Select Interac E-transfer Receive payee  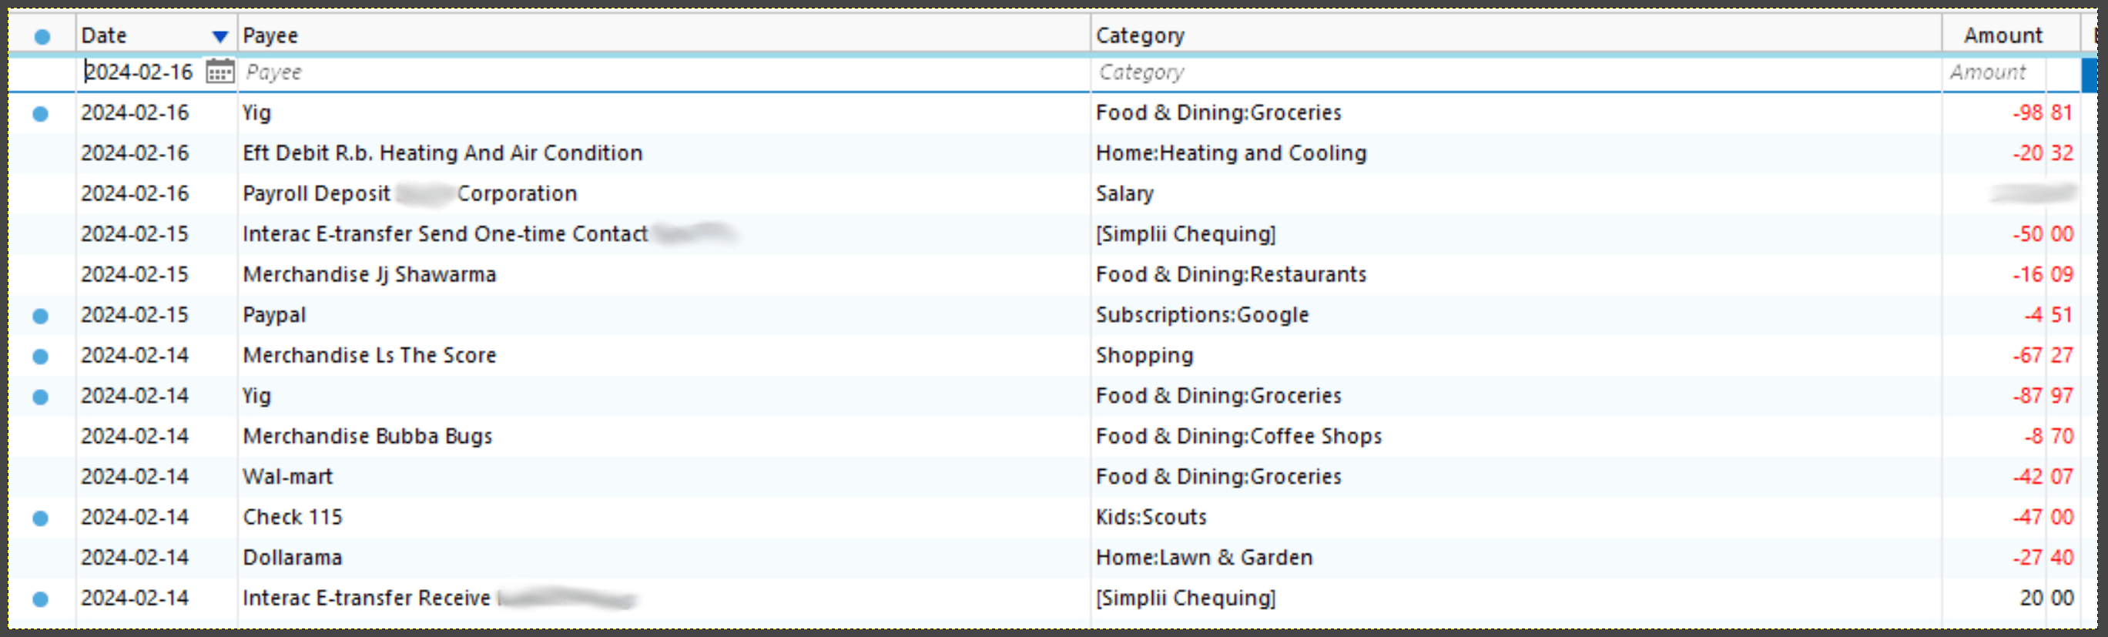tap(366, 598)
